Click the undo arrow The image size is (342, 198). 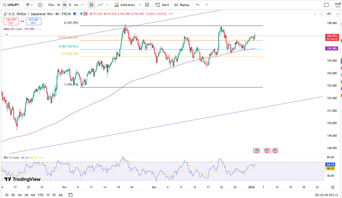198,5
